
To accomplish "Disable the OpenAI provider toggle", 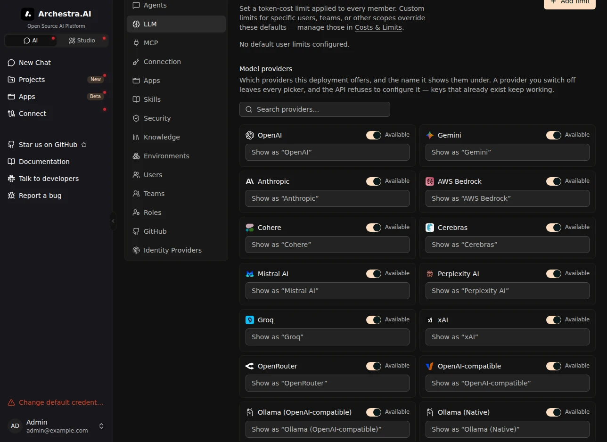I will tap(374, 135).
